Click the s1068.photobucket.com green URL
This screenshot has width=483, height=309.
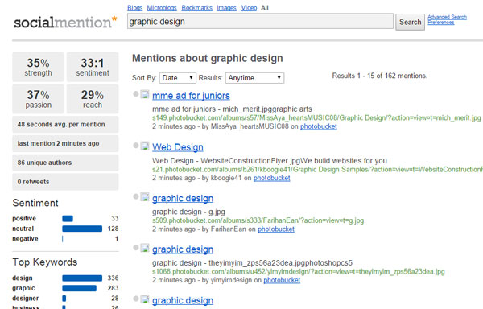point(298,271)
